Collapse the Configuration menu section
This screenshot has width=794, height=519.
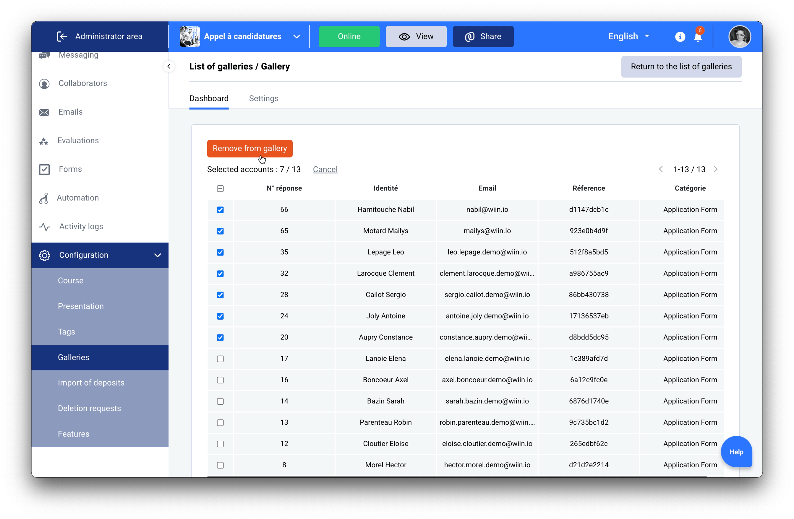tap(157, 255)
